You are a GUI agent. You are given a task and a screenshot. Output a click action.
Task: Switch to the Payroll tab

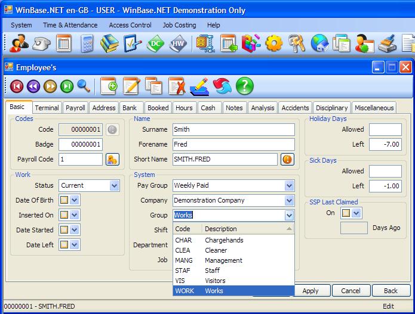75,108
